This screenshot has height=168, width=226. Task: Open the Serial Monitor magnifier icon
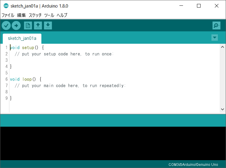point(216,26)
